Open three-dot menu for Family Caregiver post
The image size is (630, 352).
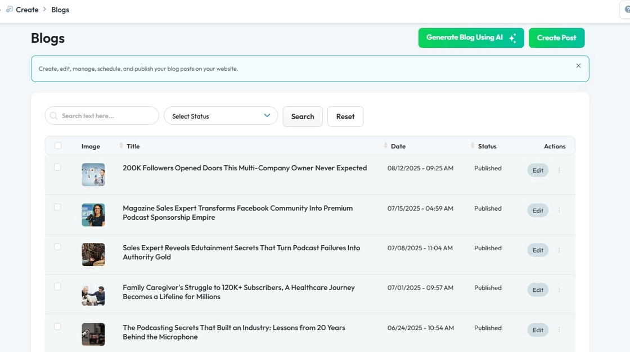point(559,290)
